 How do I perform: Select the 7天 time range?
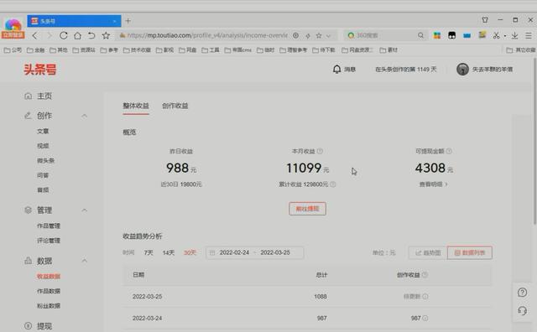coord(149,252)
